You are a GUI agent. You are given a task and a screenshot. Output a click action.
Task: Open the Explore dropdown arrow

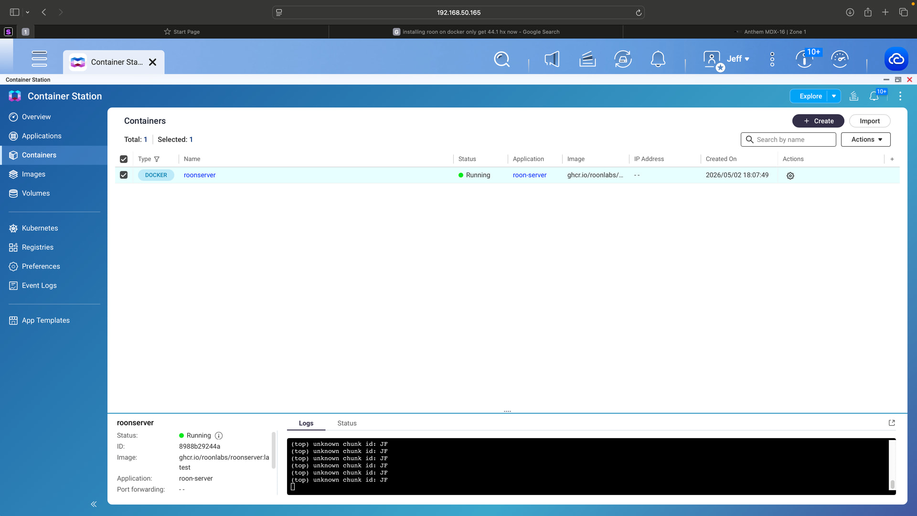(x=834, y=96)
